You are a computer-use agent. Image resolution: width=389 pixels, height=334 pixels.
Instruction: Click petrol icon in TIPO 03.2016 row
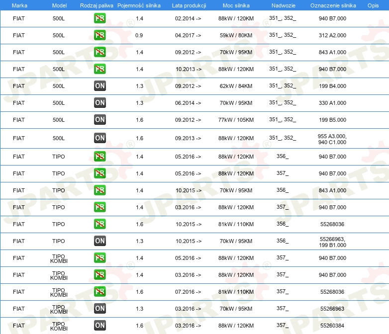click(x=99, y=207)
